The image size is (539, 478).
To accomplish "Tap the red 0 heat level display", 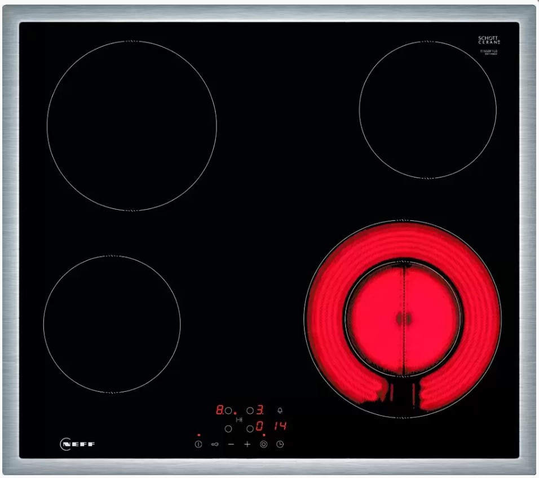I will coord(259,426).
